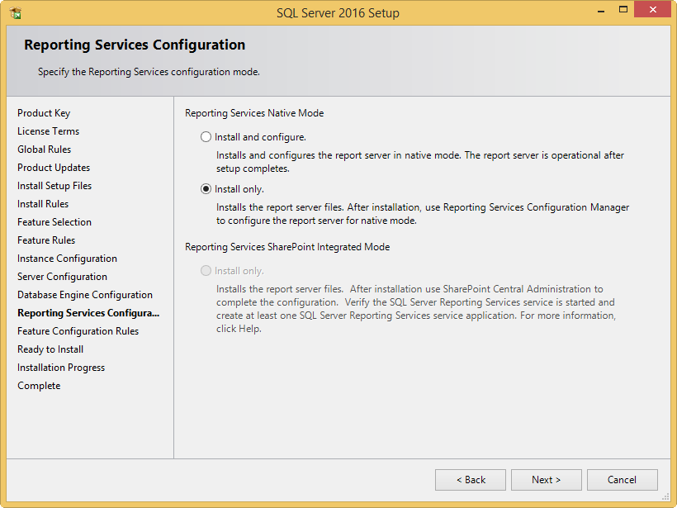Click the resize grip at bottom-right corner
Image resolution: width=677 pixels, height=508 pixels.
point(665,496)
